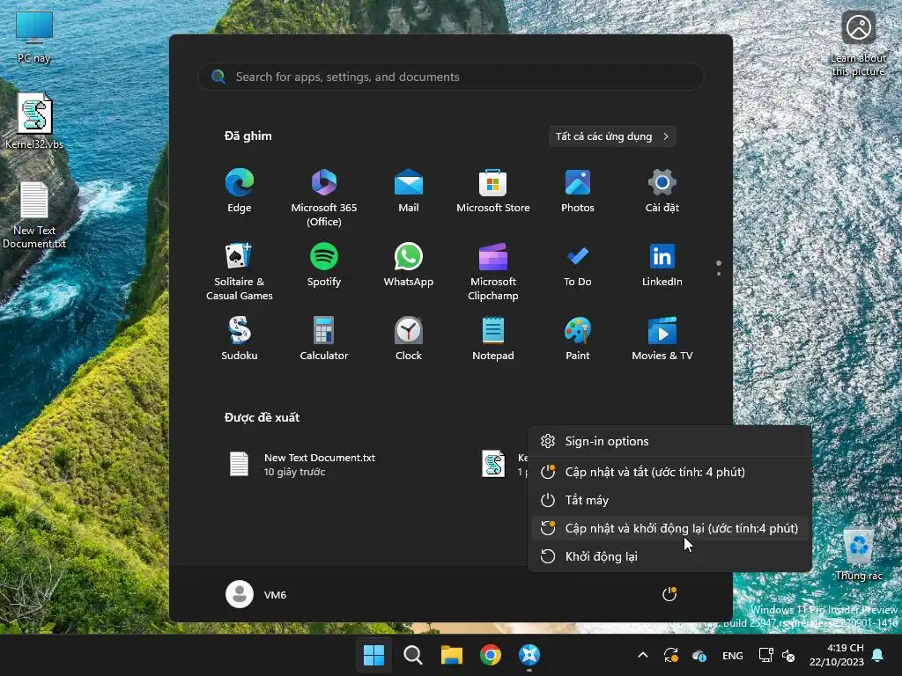Open the To Do app
Screen dimensions: 902x676
point(578,265)
